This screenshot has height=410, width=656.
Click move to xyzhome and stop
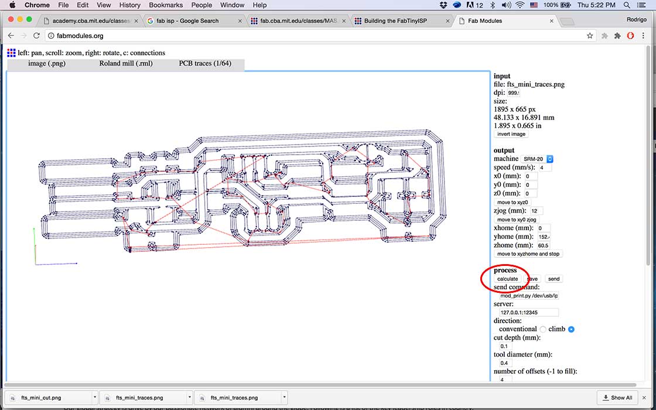tap(528, 254)
